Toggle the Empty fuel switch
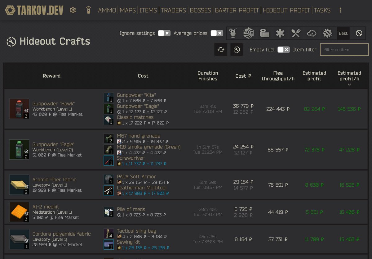 tap(284, 50)
